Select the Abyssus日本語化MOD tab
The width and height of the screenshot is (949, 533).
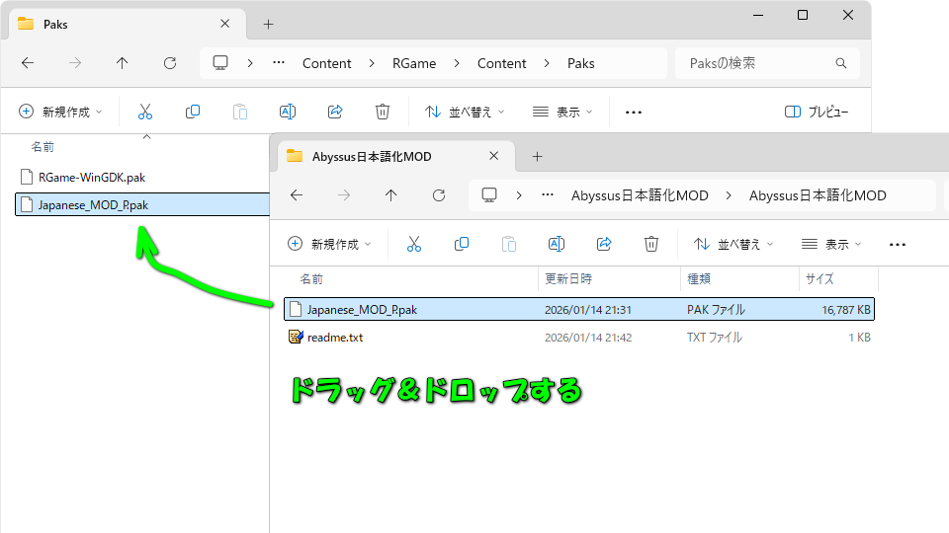click(x=396, y=157)
